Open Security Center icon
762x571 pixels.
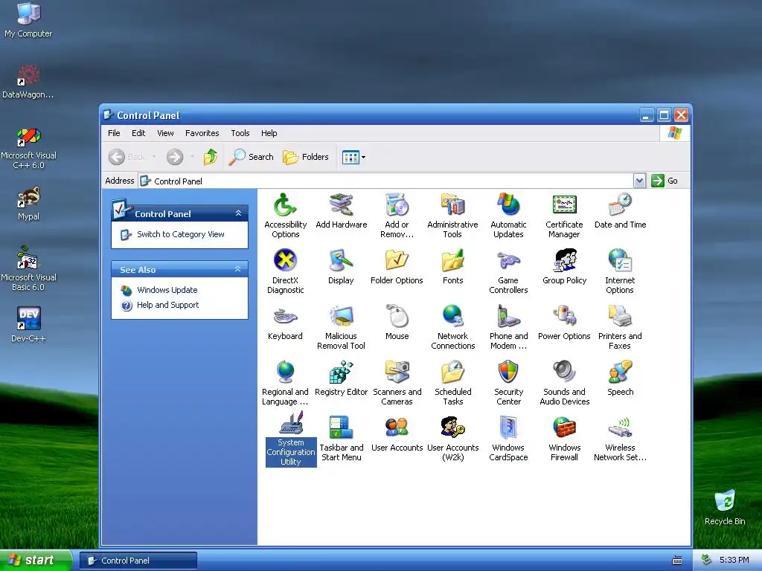pyautogui.click(x=508, y=383)
